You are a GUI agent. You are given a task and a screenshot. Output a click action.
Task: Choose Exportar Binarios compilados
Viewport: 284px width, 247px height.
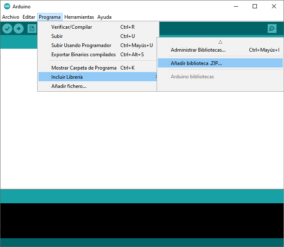pyautogui.click(x=97, y=55)
